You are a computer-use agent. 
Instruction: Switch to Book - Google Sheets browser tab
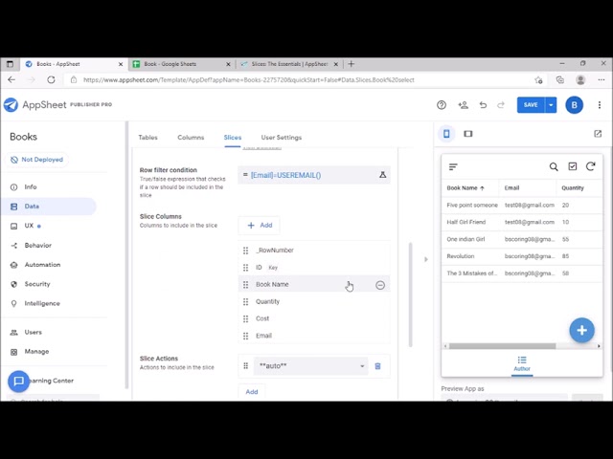[182, 64]
